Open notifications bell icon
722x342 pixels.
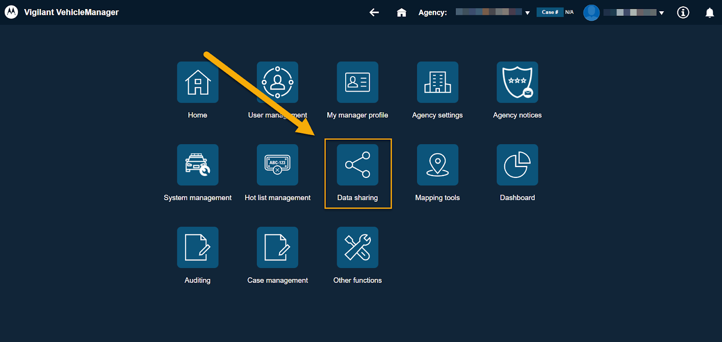click(x=710, y=13)
